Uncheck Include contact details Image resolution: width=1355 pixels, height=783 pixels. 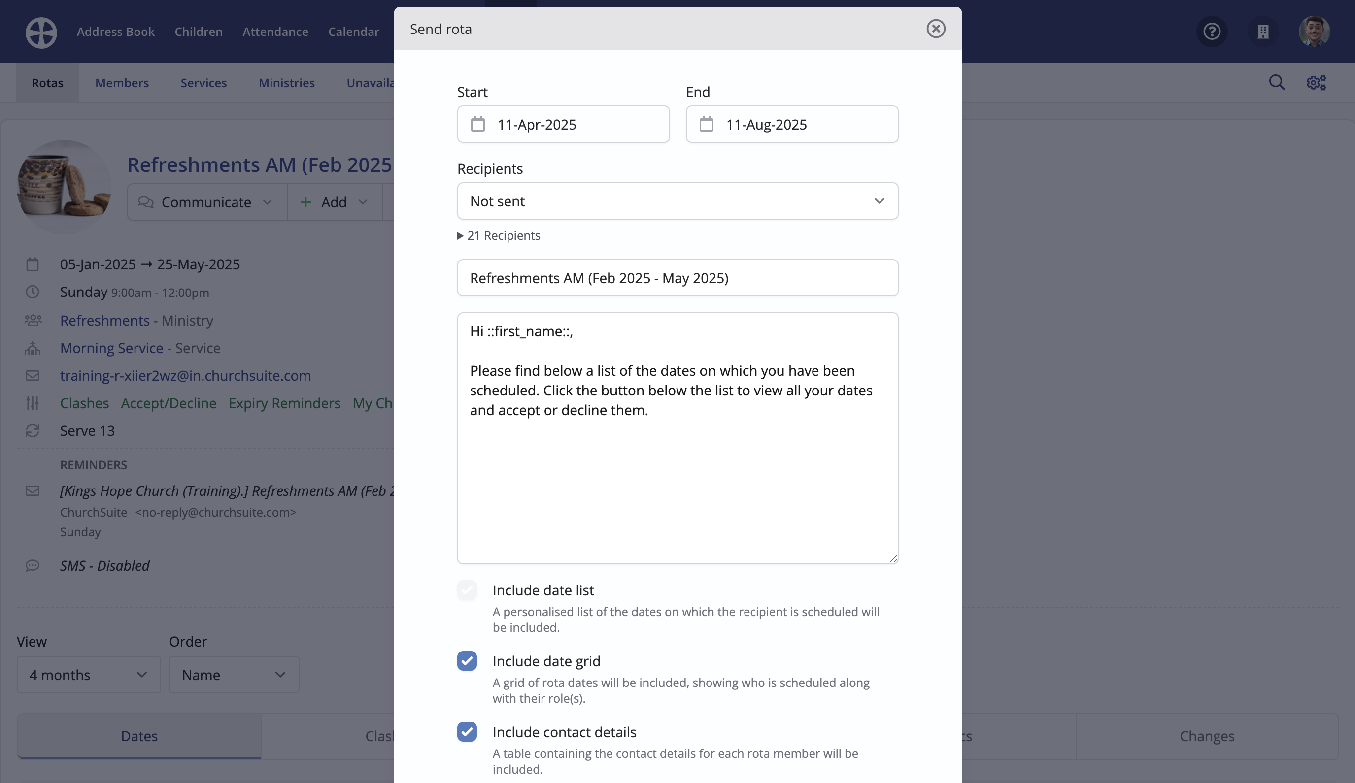tap(467, 732)
